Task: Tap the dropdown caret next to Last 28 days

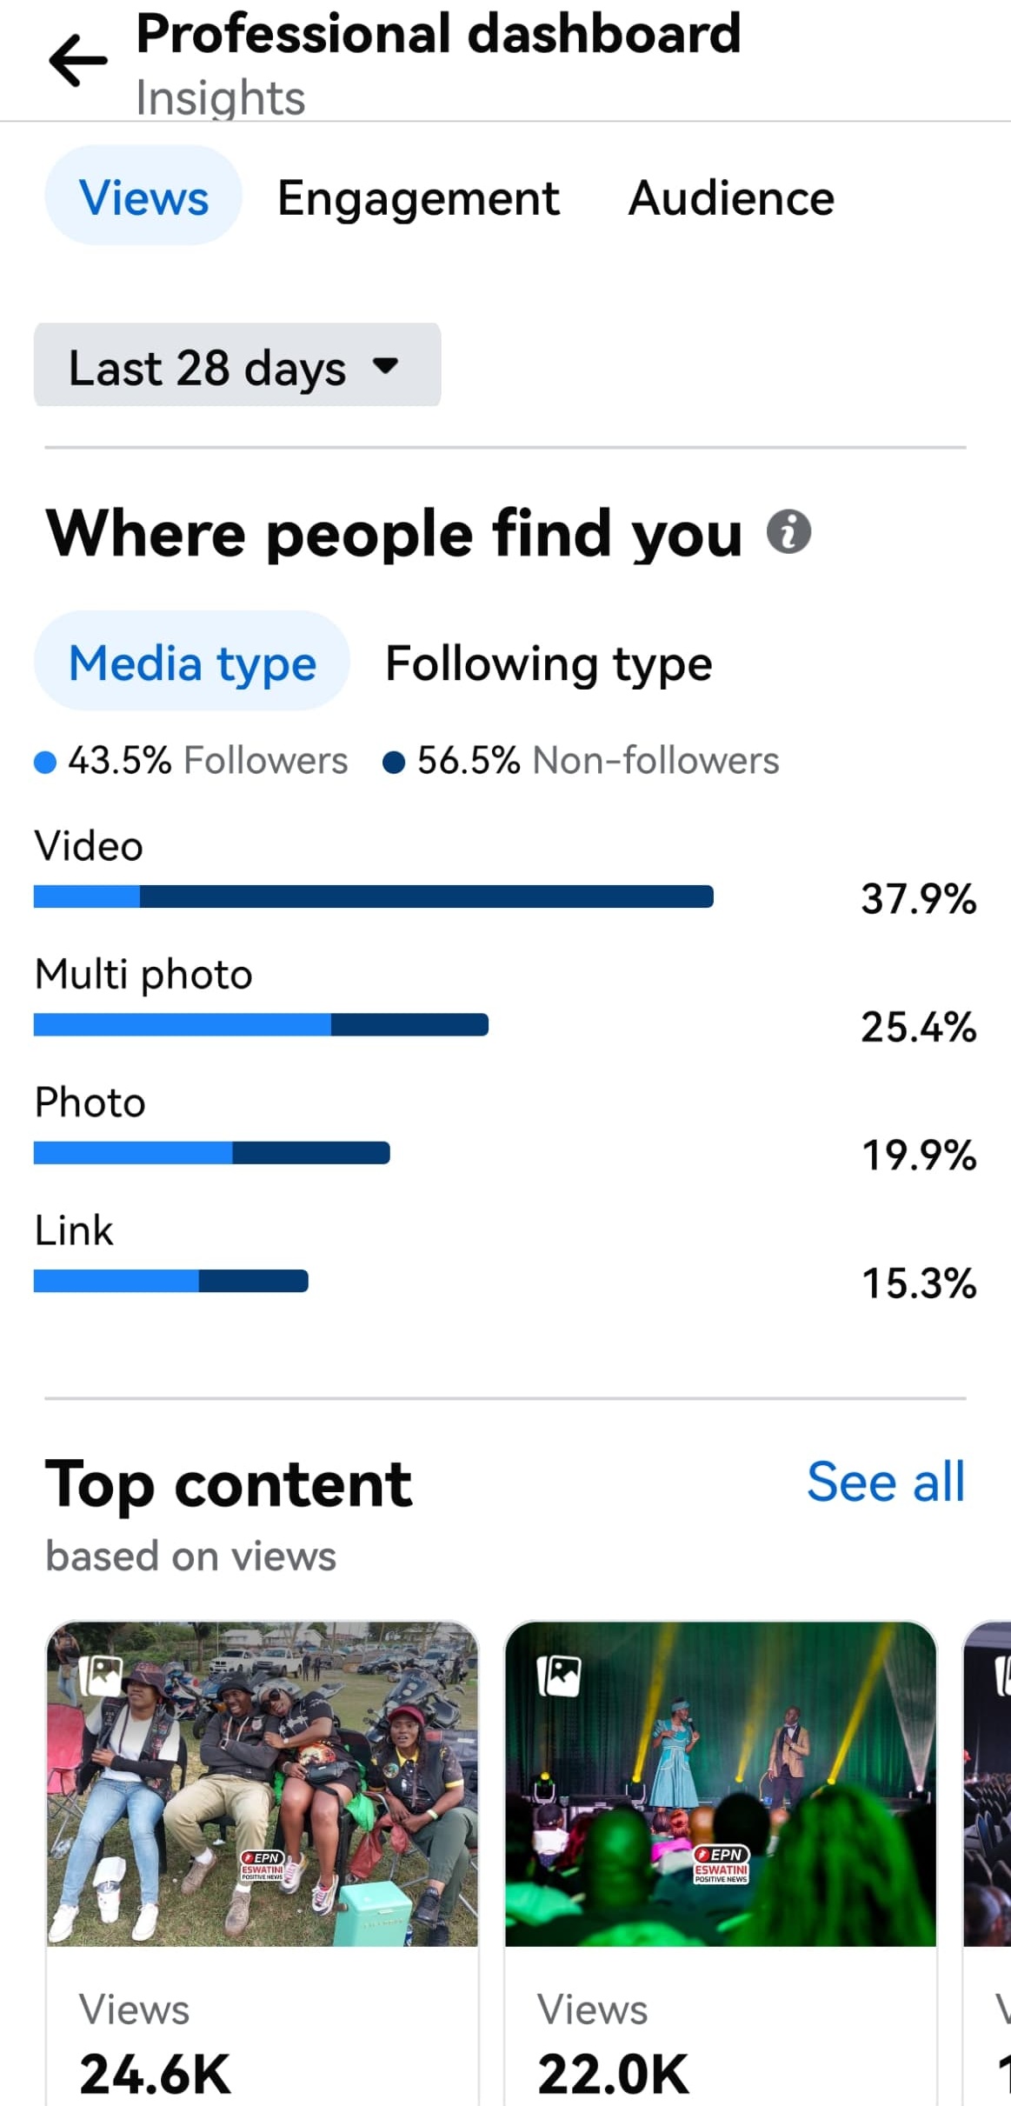Action: (385, 365)
